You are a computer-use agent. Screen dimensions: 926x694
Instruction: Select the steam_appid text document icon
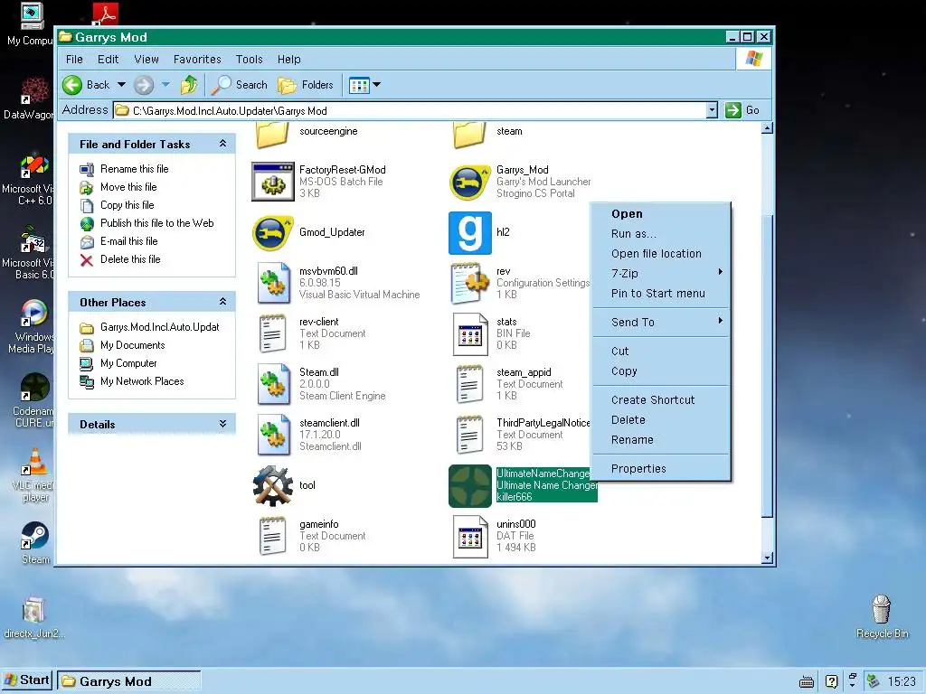pos(470,385)
